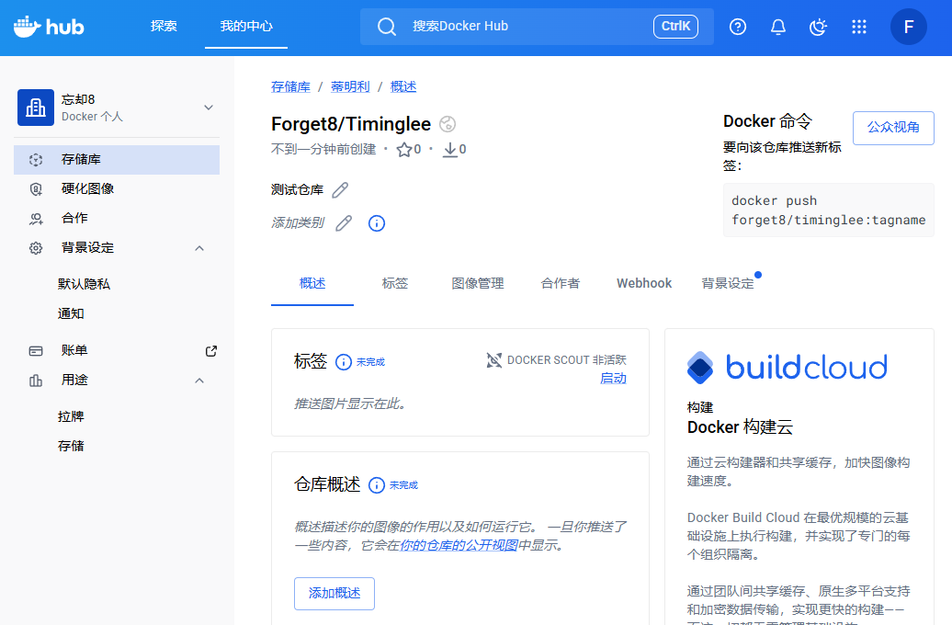Select 硬化图像 in the sidebar
Screen dimensions: 952x625
click(x=117, y=189)
